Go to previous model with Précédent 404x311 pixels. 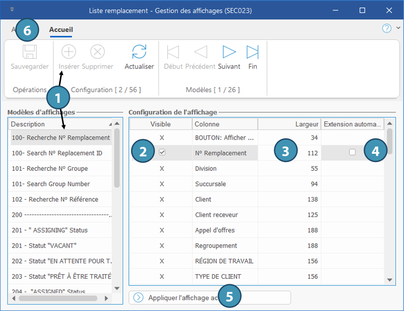tap(200, 52)
